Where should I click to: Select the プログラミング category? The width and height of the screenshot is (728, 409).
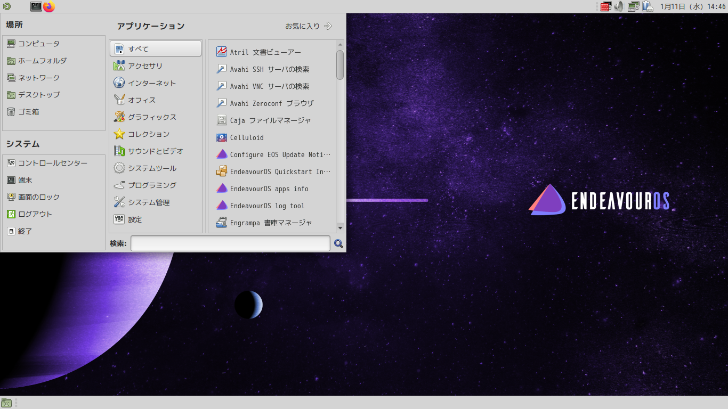pyautogui.click(x=156, y=185)
